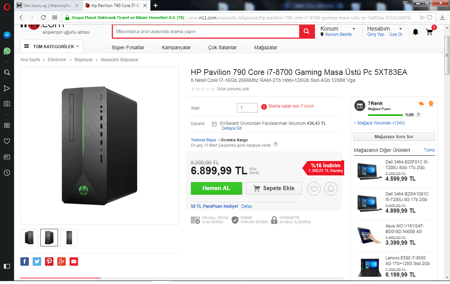The image size is (450, 284).
Task: Open Tümü store products link
Action: 429,150
